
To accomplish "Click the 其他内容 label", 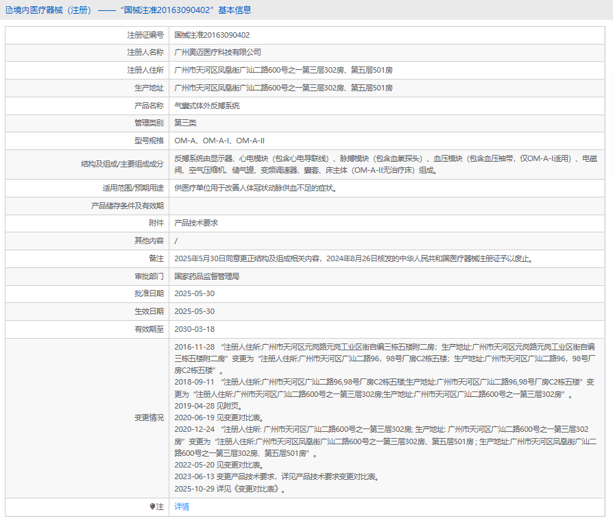I will [149, 241].
